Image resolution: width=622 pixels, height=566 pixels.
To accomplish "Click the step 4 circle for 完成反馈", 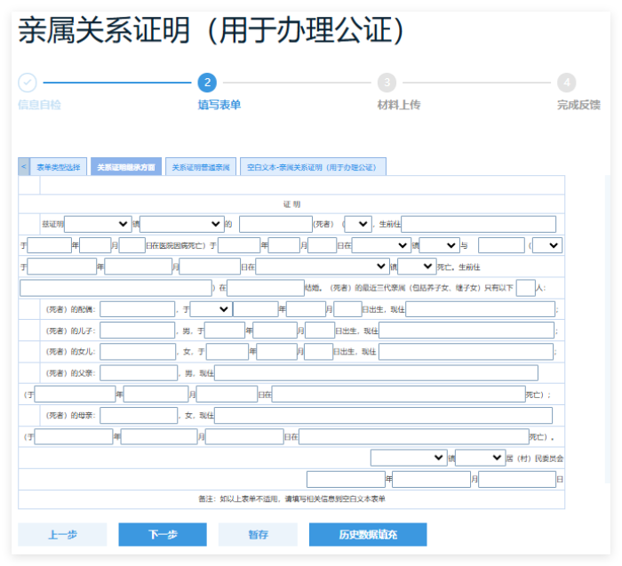I will (566, 83).
